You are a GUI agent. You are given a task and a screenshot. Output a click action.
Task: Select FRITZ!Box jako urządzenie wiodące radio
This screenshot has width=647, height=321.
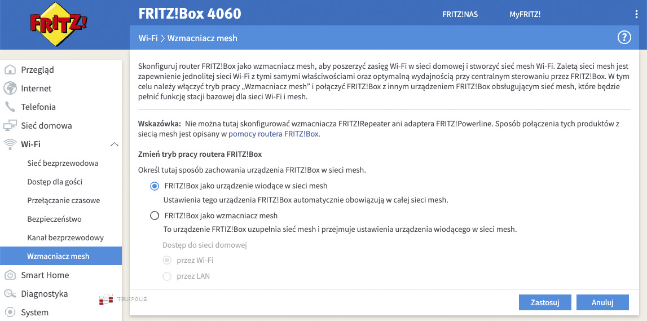click(155, 186)
